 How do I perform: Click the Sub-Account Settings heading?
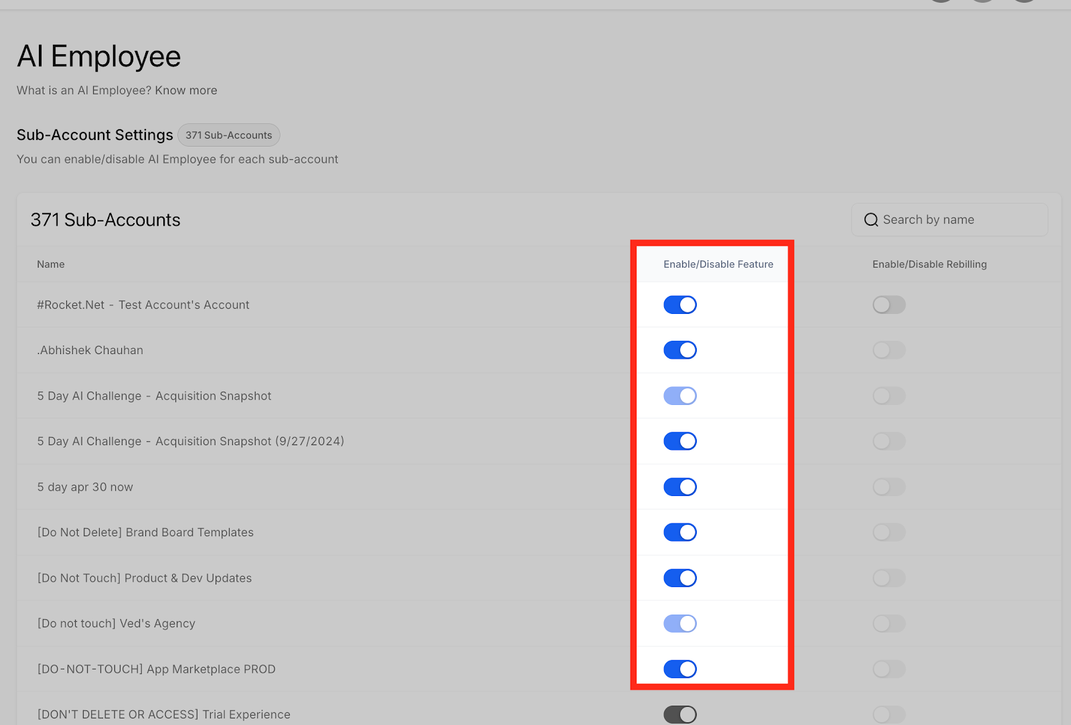(95, 135)
